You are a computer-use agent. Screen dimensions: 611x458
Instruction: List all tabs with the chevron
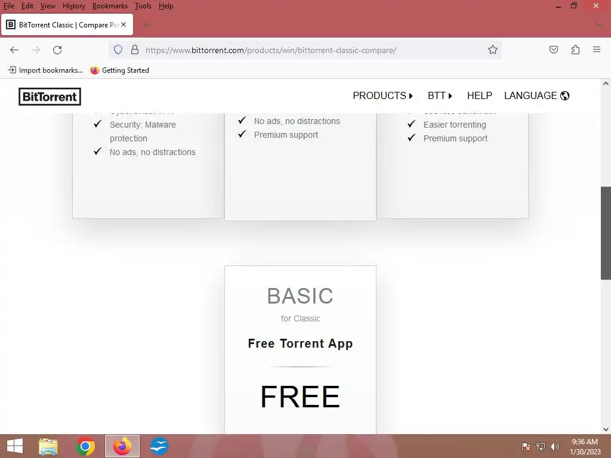coord(599,25)
